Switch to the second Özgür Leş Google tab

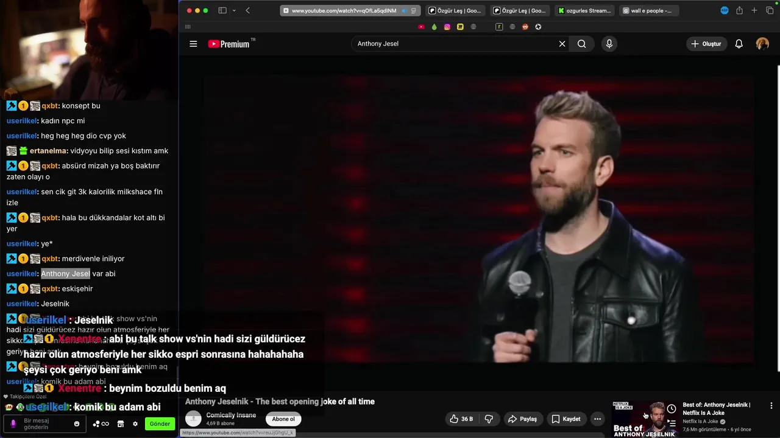point(519,10)
